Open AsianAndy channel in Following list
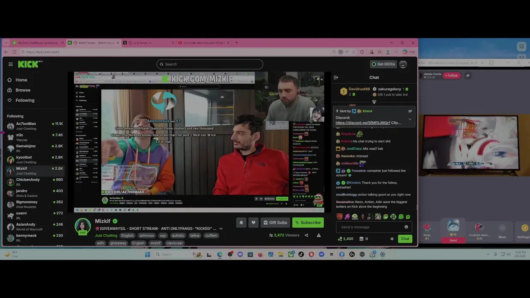The image size is (530, 298). (35, 226)
